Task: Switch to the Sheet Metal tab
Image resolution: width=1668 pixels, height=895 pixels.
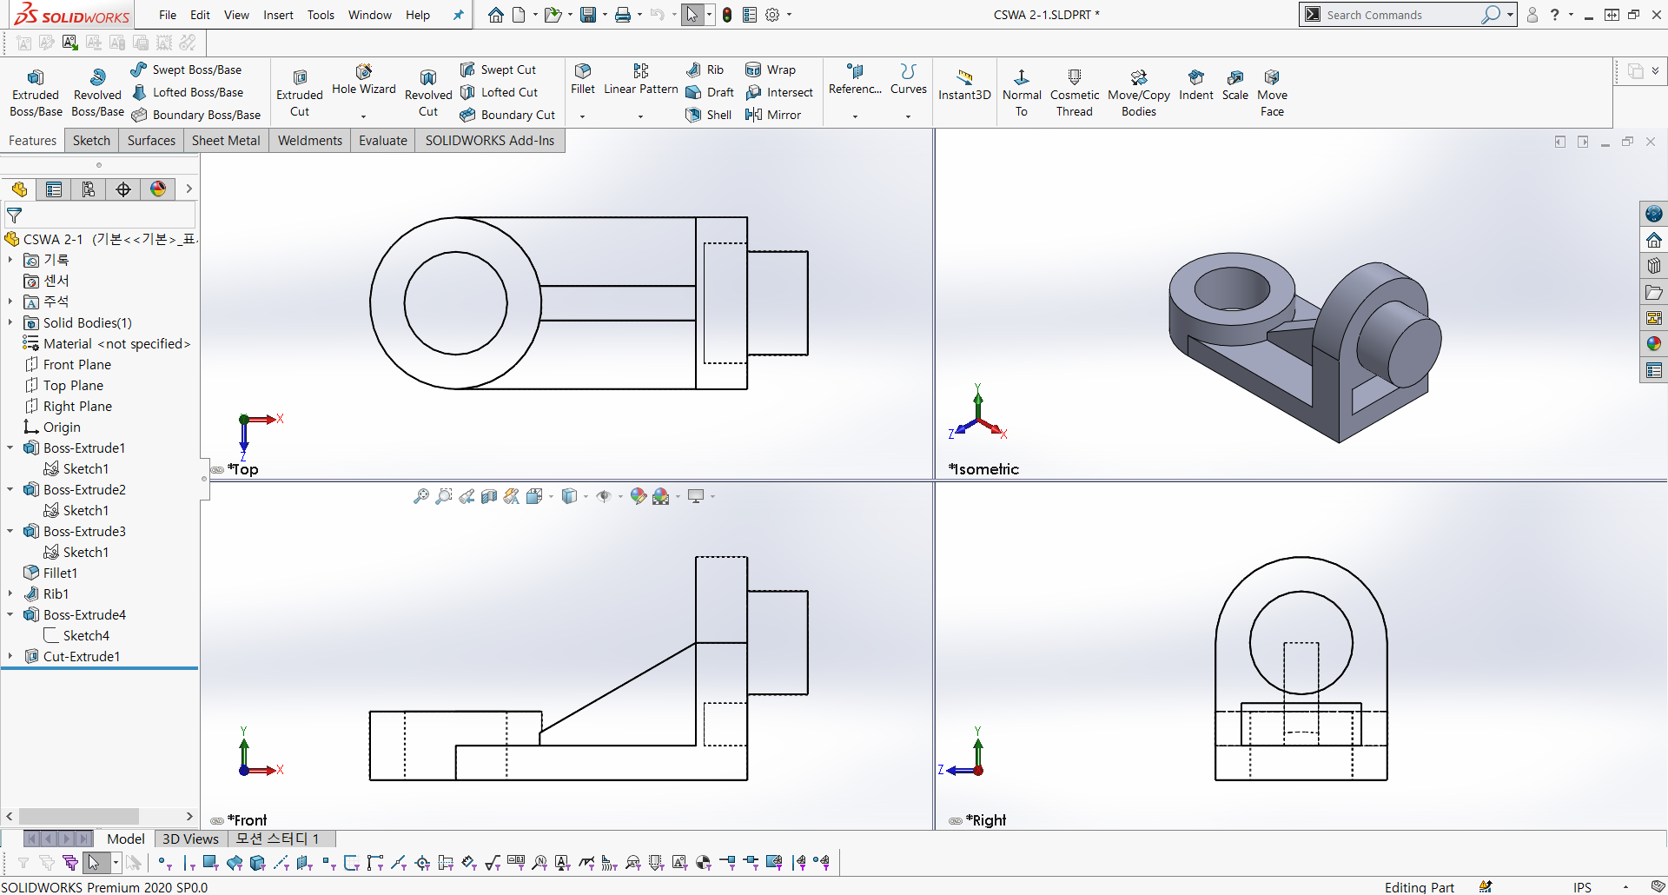Action: 226,140
